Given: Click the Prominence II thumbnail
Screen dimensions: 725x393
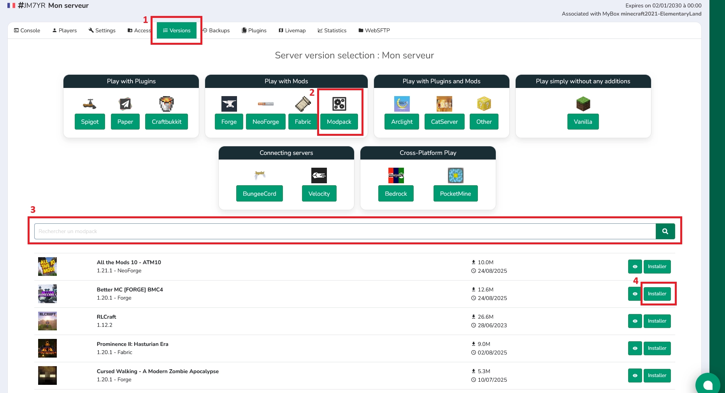Looking at the screenshot, I should pyautogui.click(x=47, y=348).
